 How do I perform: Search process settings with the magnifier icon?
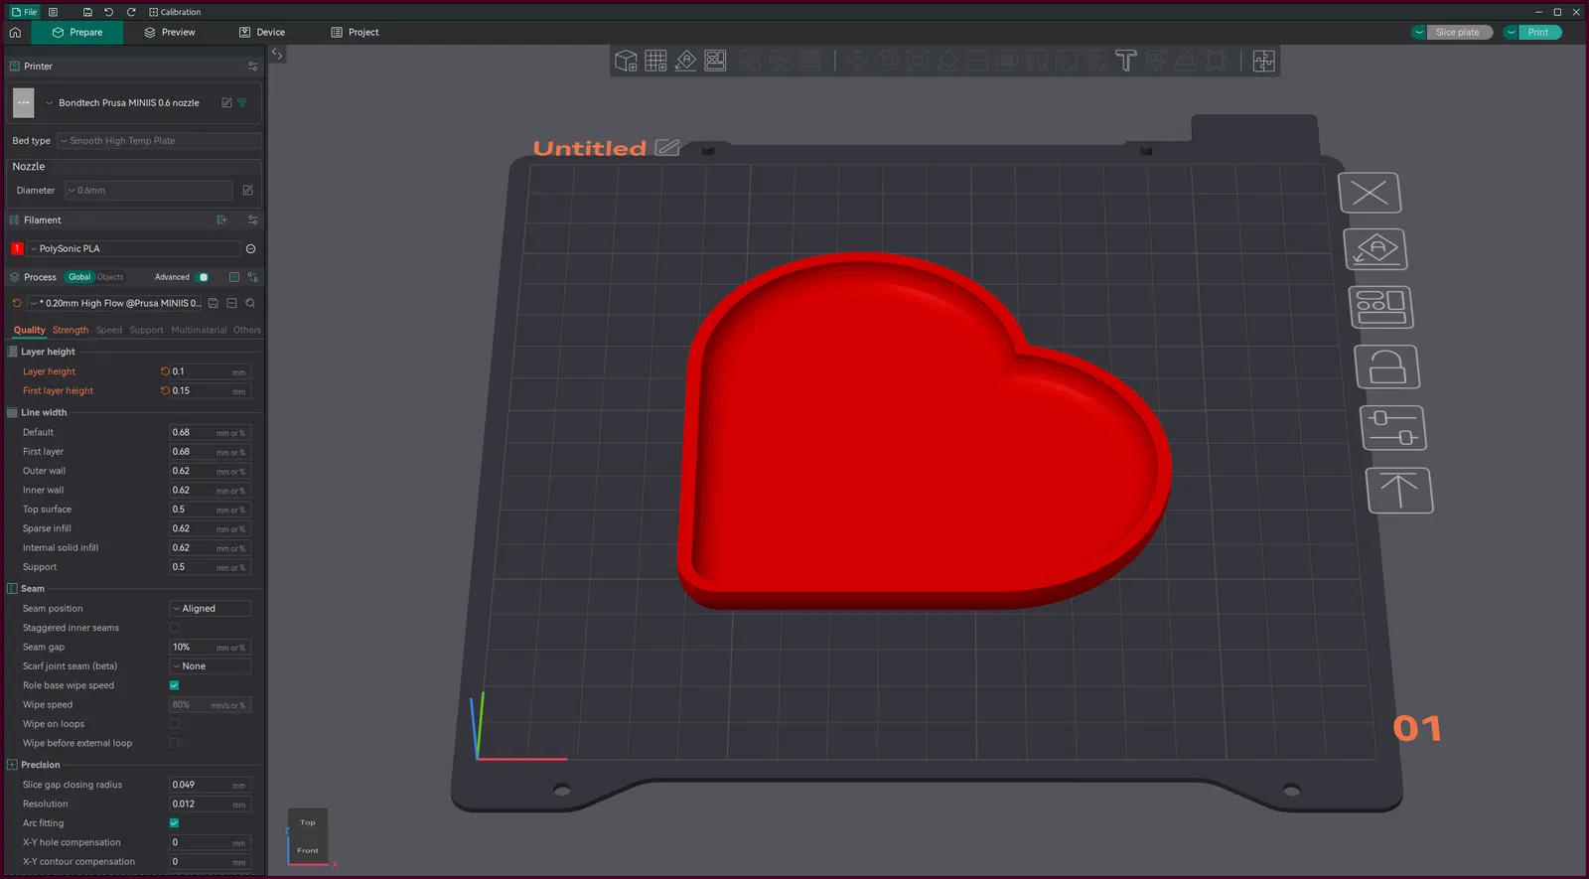(250, 304)
